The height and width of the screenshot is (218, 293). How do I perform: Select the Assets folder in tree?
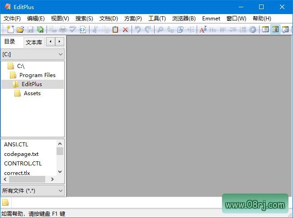(32, 93)
